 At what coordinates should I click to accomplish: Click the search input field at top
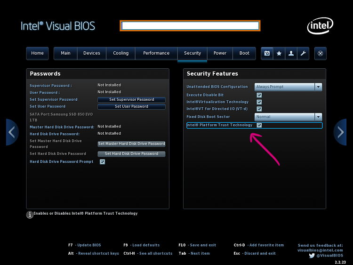(x=190, y=26)
